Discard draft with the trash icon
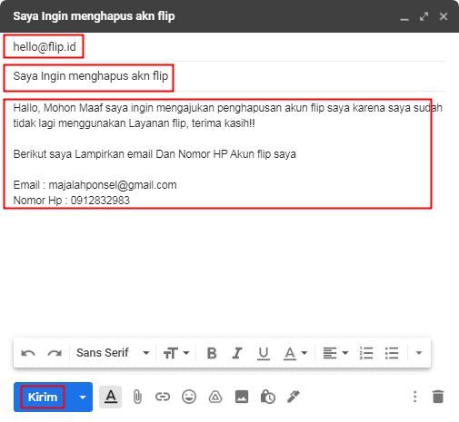This screenshot has width=459, height=422. [x=438, y=397]
